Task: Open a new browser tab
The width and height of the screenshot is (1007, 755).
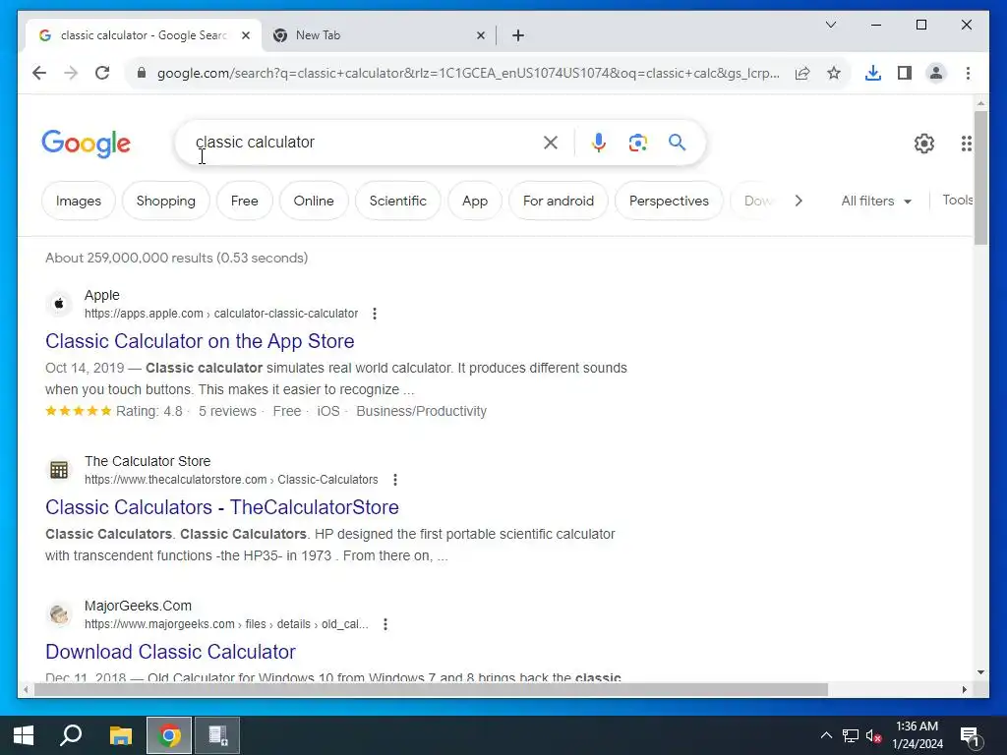Action: [518, 35]
